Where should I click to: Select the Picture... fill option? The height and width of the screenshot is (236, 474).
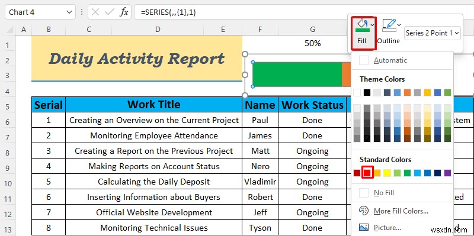click(402, 228)
